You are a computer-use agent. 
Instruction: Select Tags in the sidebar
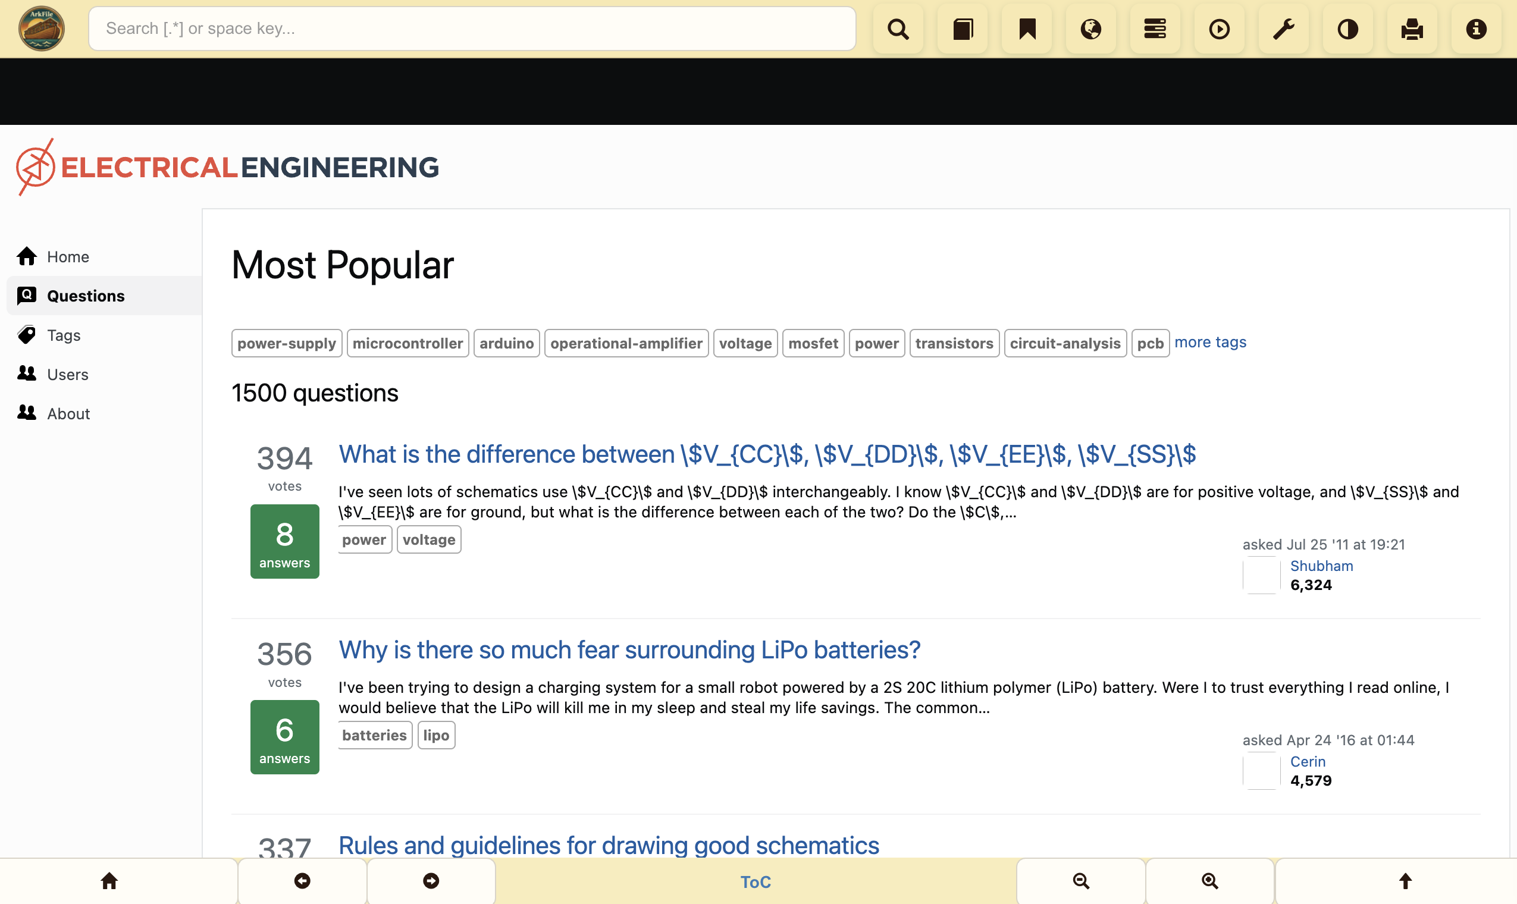coord(62,335)
